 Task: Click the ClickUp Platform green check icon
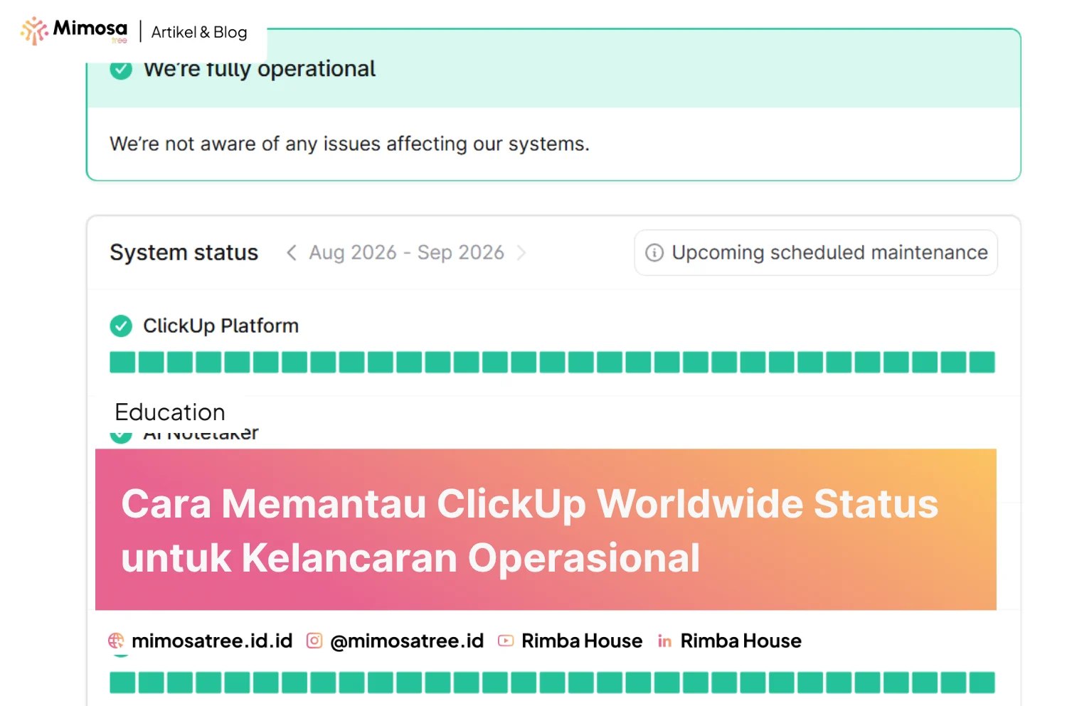tap(121, 326)
